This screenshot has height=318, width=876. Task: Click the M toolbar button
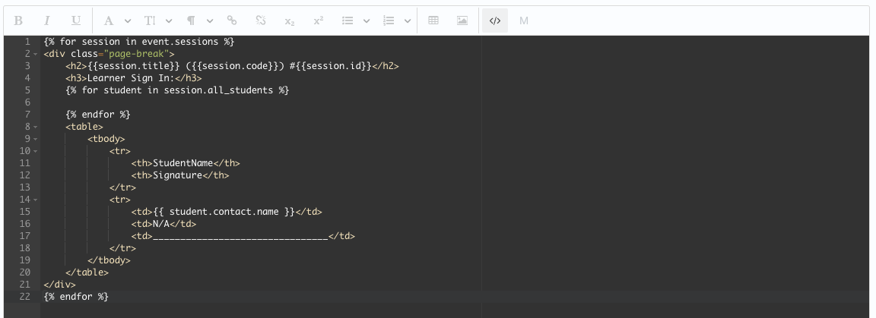[523, 20]
